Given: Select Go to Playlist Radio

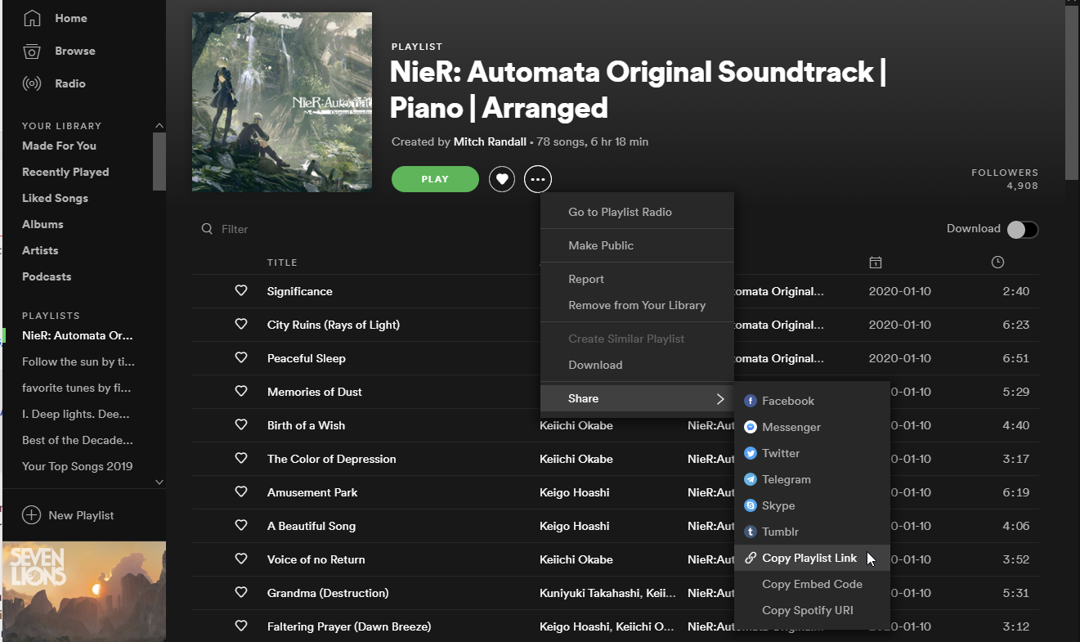Looking at the screenshot, I should point(637,212).
